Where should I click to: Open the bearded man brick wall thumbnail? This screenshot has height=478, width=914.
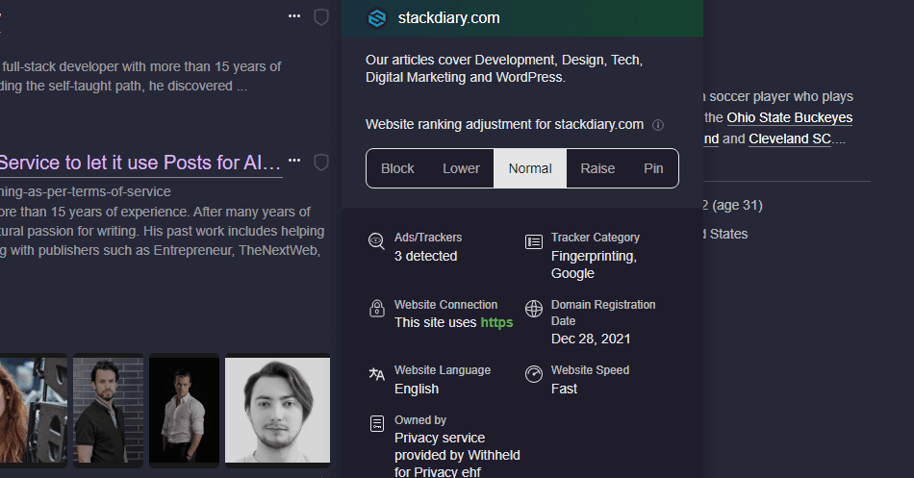[108, 411]
